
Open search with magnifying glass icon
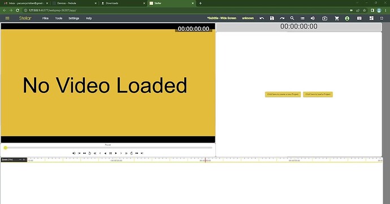pyautogui.click(x=292, y=19)
